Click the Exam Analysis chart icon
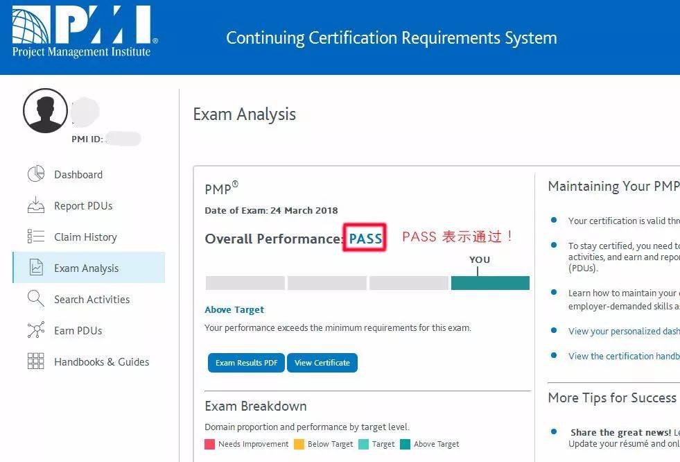Screen dimensions: 680x462 pyautogui.click(x=36, y=268)
